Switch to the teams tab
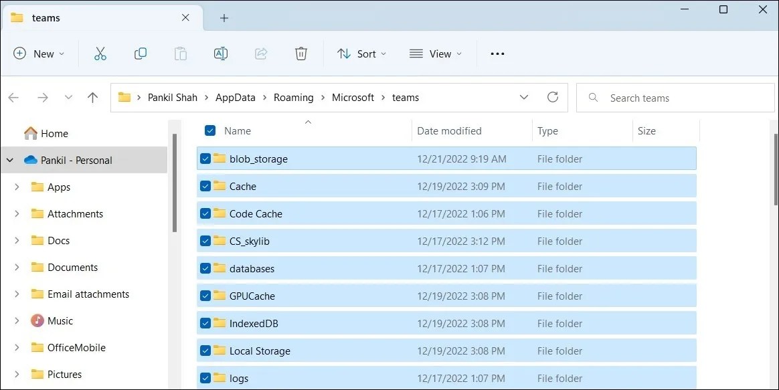The width and height of the screenshot is (779, 390). point(47,17)
